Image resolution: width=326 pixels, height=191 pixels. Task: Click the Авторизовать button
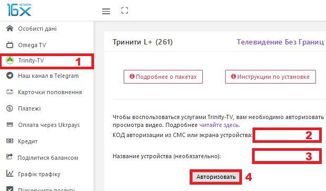tap(216, 177)
